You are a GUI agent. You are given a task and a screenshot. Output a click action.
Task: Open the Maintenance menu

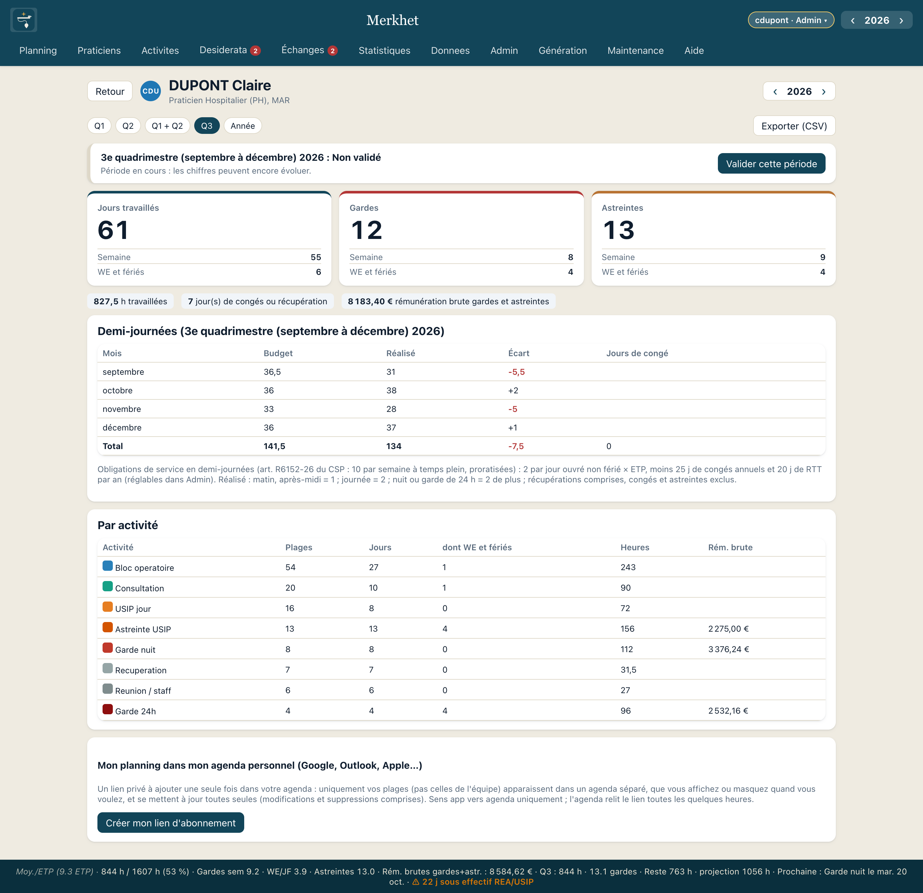click(635, 50)
